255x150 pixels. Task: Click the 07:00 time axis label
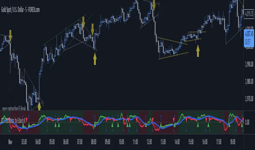80,142
